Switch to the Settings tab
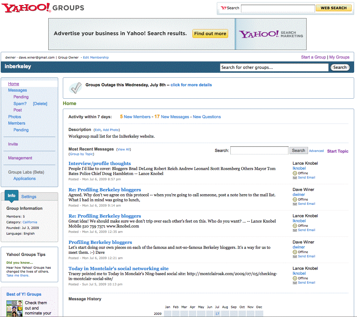 tap(29, 197)
